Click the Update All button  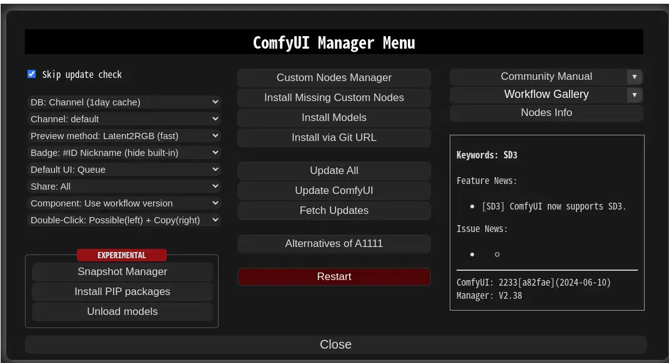pyautogui.click(x=334, y=171)
